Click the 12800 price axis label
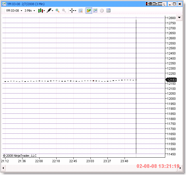Viewport: 186px width, 175px height. coord(171,18)
